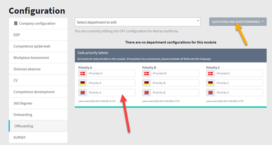Select Workplace Assessment in the sidebar
Viewport: 272px width, 145px height.
(38, 58)
